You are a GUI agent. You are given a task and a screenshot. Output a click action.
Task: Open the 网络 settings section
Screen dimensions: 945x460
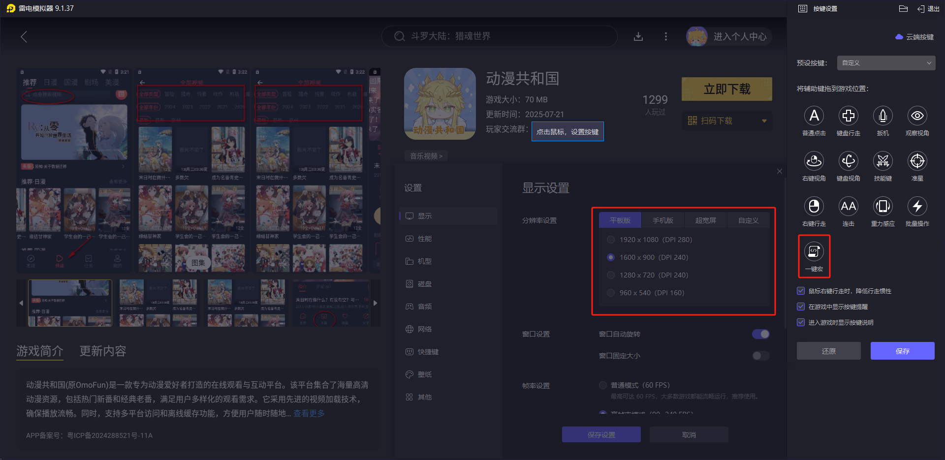coord(448,329)
